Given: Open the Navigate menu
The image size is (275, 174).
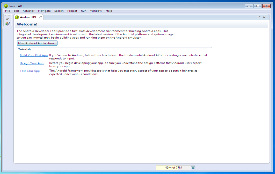Looking at the screenshot, I should (44, 11).
